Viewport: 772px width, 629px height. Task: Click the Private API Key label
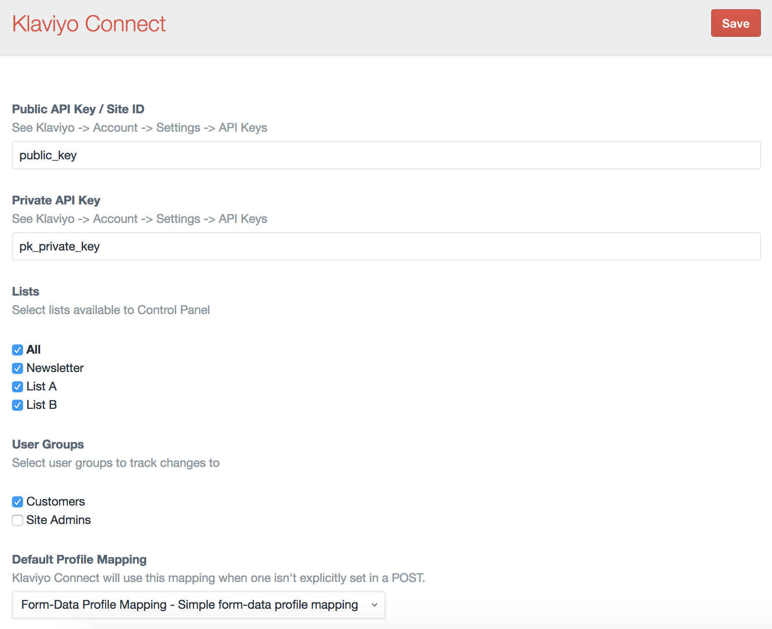click(x=56, y=200)
